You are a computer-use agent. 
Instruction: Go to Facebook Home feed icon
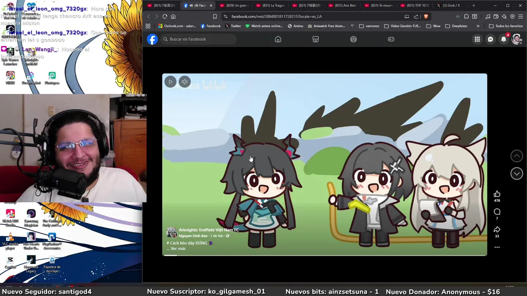point(278,39)
